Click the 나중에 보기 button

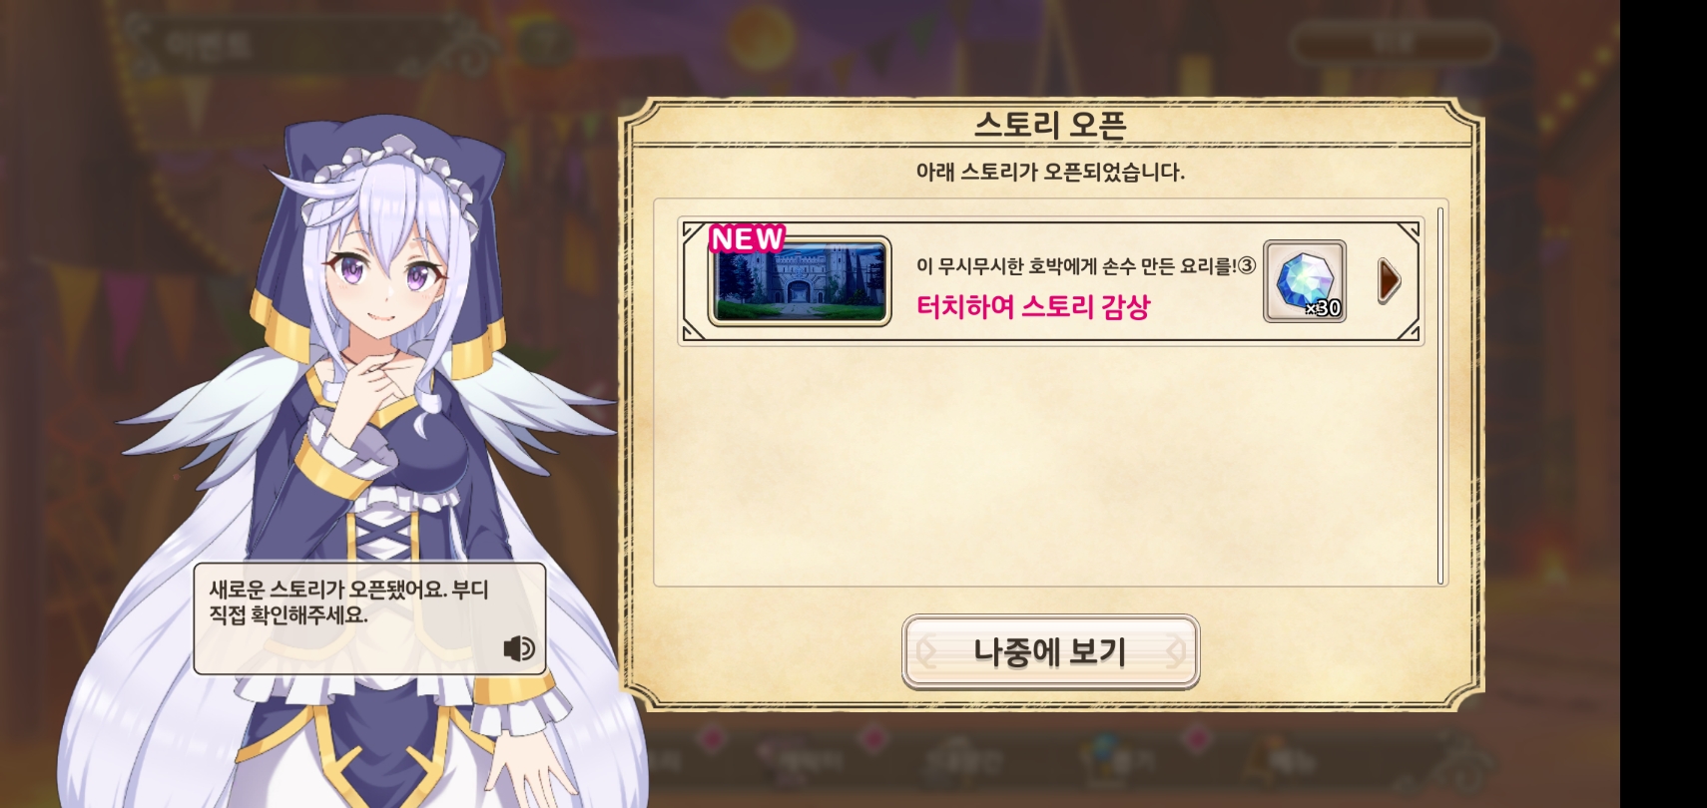(x=1050, y=651)
